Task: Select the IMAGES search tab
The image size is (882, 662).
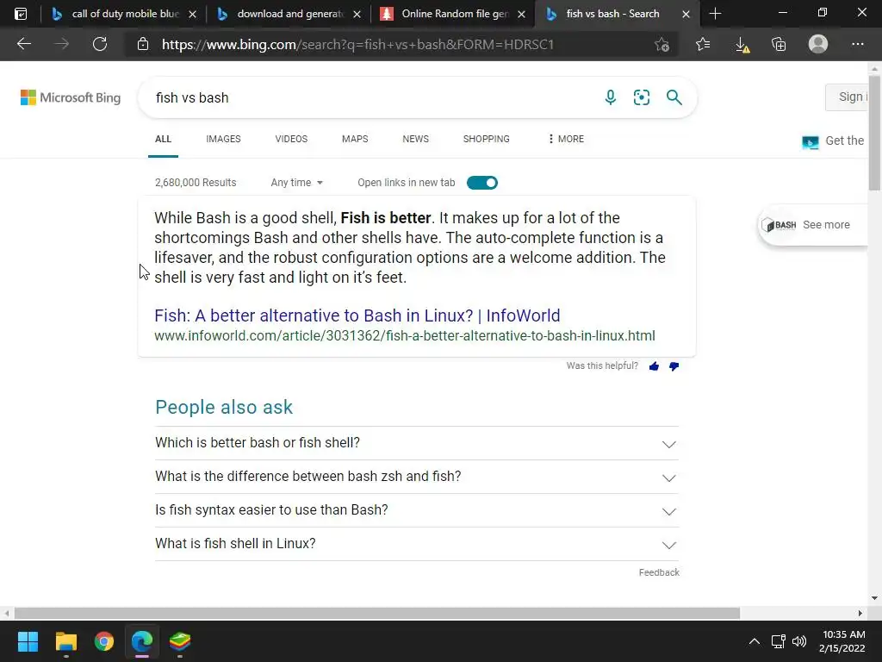Action: coord(223,139)
